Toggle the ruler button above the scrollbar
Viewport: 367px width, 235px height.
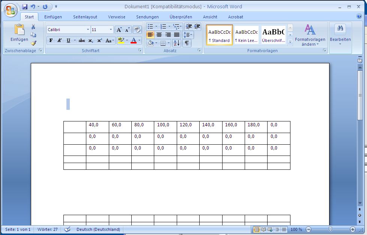(x=360, y=60)
